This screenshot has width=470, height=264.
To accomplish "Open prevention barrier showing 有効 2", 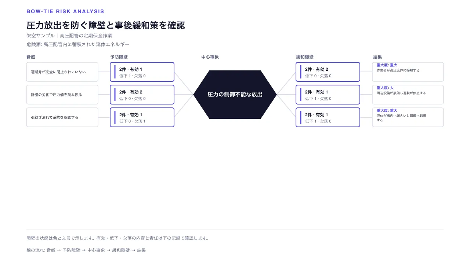I will pyautogui.click(x=142, y=95).
